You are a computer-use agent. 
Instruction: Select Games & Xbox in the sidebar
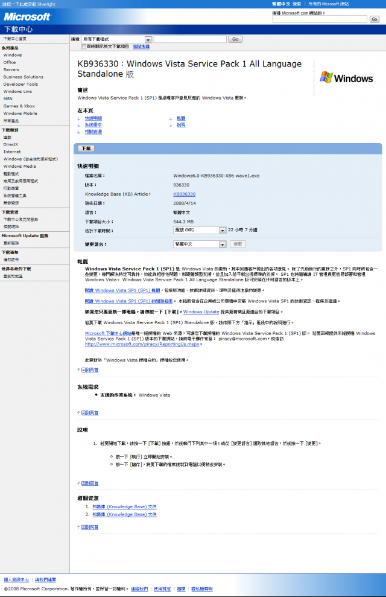19,106
